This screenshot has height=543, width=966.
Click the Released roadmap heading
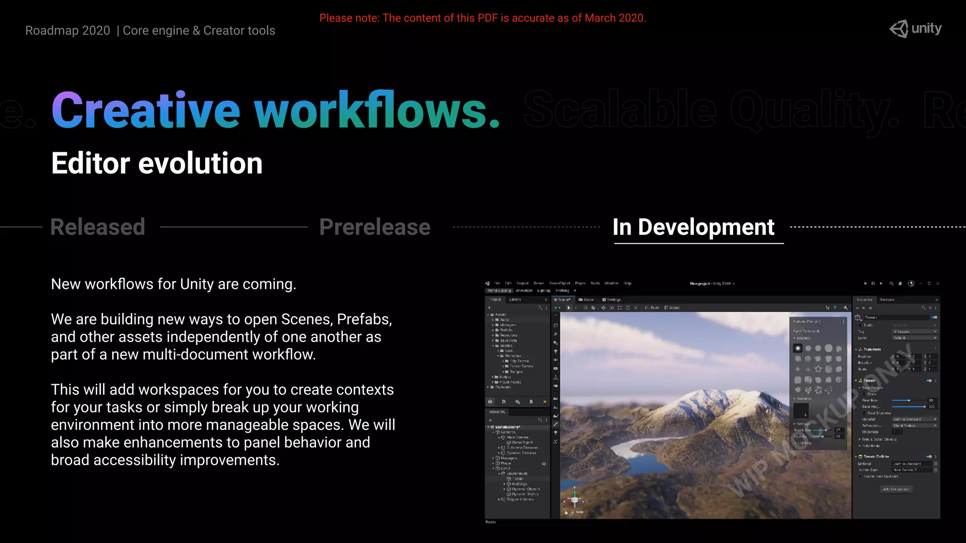(x=98, y=227)
